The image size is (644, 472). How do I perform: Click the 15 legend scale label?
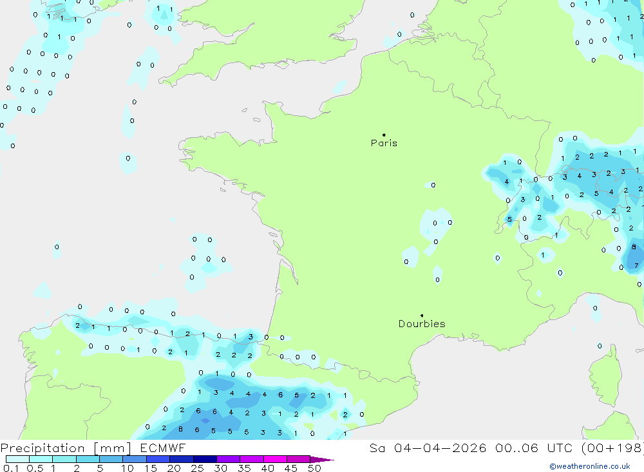pyautogui.click(x=151, y=468)
